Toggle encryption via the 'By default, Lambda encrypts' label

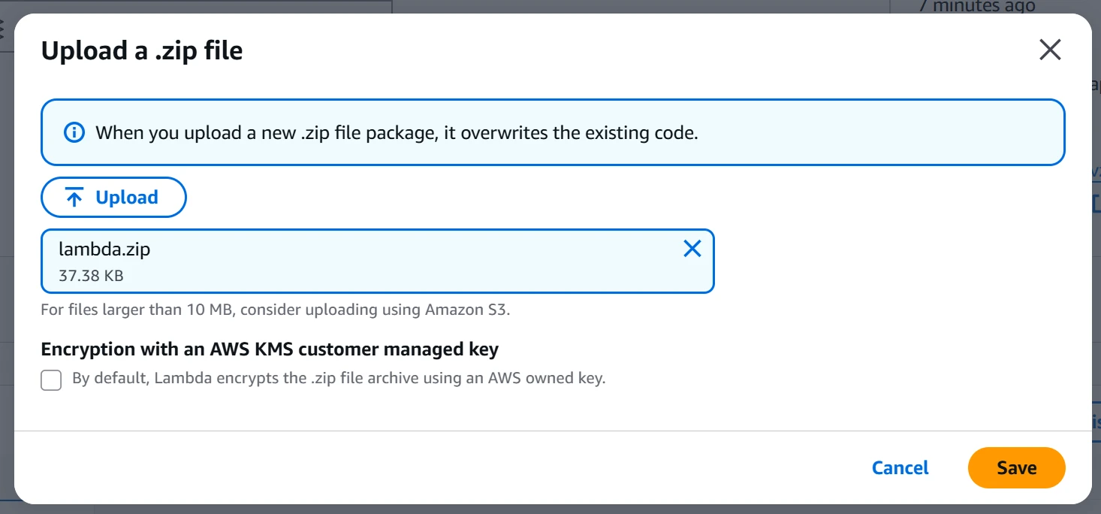coord(338,379)
